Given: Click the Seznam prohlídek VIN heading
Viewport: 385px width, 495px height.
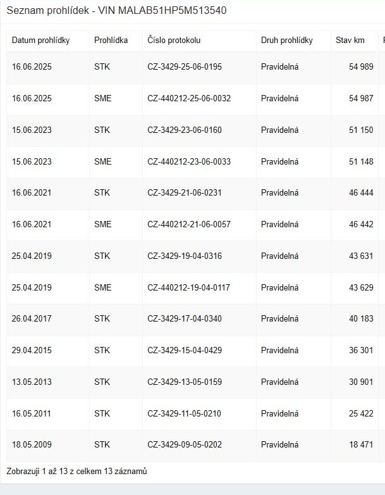Looking at the screenshot, I should pyautogui.click(x=116, y=11).
